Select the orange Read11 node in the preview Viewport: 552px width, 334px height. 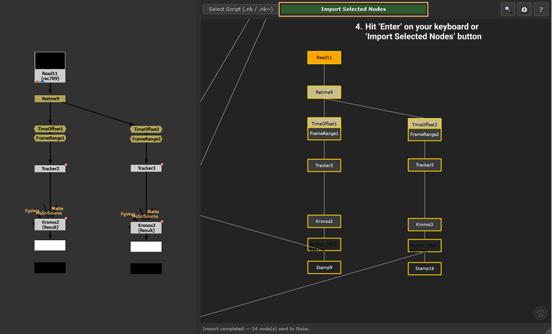[x=324, y=58]
